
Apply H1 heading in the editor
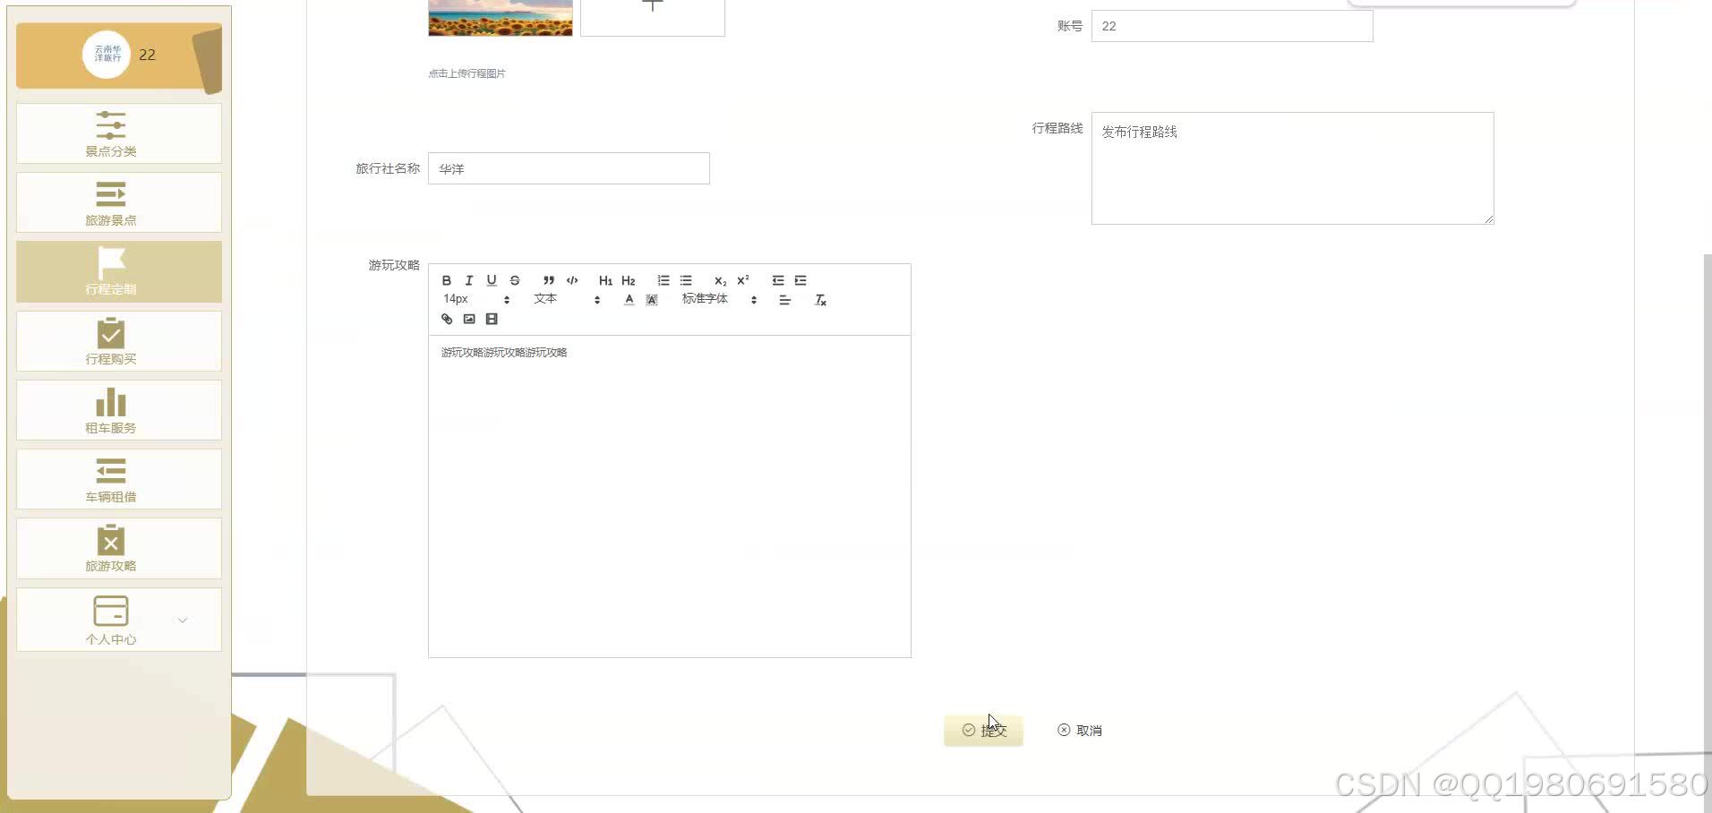point(606,280)
